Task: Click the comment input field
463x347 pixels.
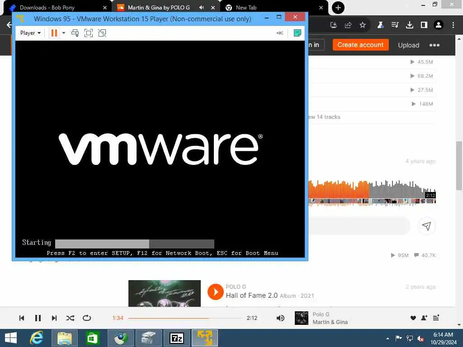Action: click(x=359, y=226)
